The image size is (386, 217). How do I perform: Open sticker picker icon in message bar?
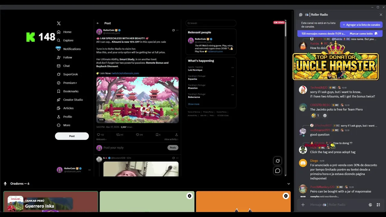[x=370, y=205]
